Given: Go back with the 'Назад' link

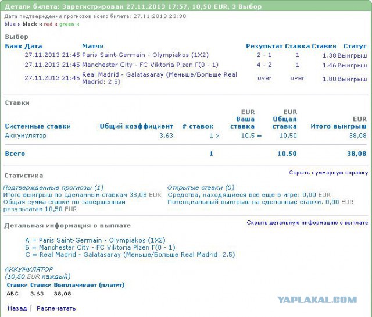Looking at the screenshot, I should pos(17,308).
